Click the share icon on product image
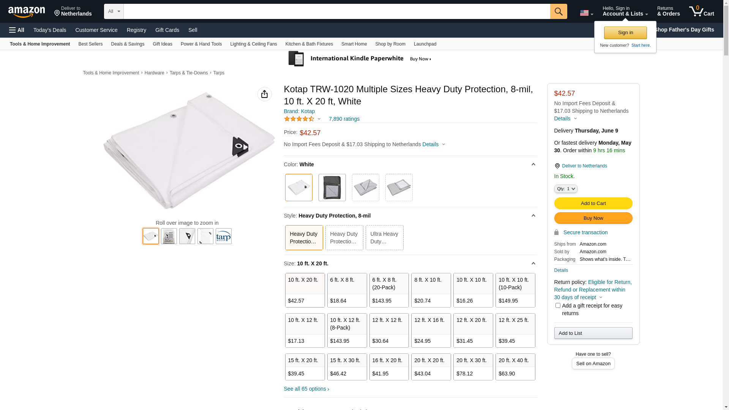729x410 pixels. [265, 94]
